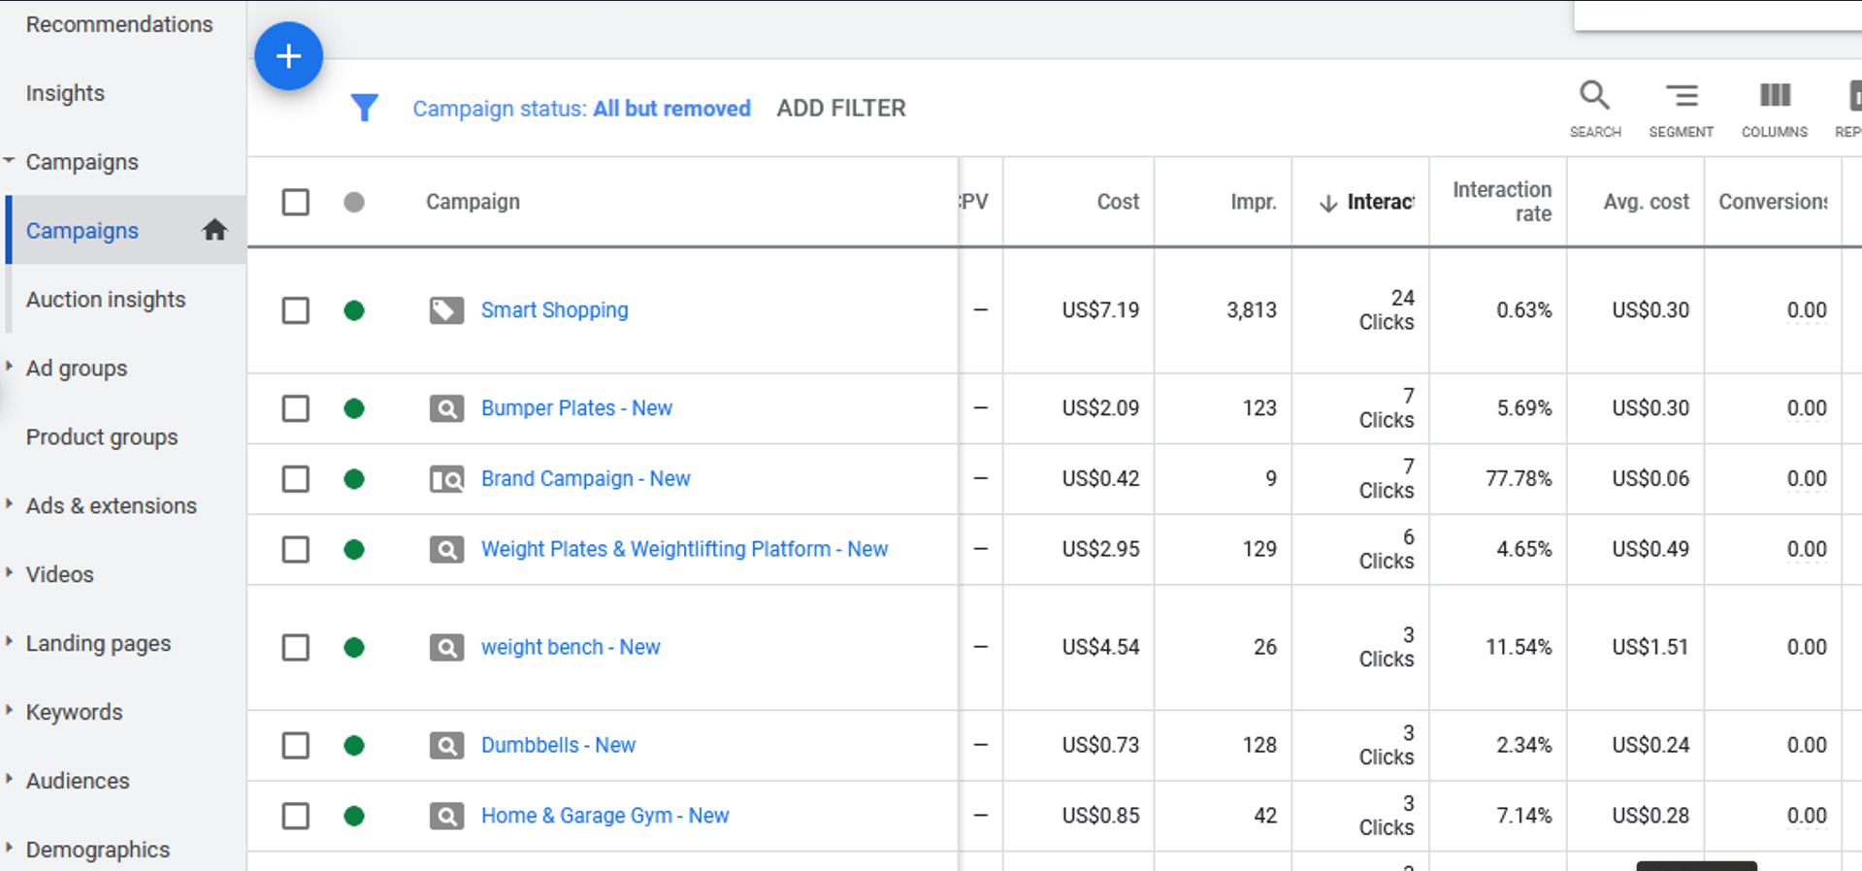Toggle the select-all campaigns header checkbox
This screenshot has height=871, width=1862.
click(296, 202)
